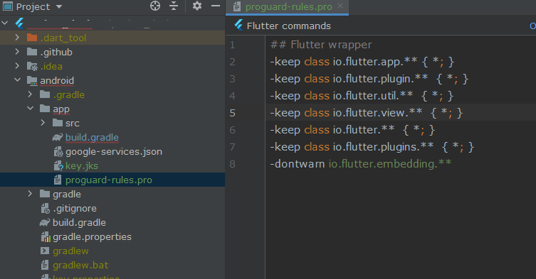Click the collapse all icon in Project panel
The image size is (536, 279).
click(174, 6)
